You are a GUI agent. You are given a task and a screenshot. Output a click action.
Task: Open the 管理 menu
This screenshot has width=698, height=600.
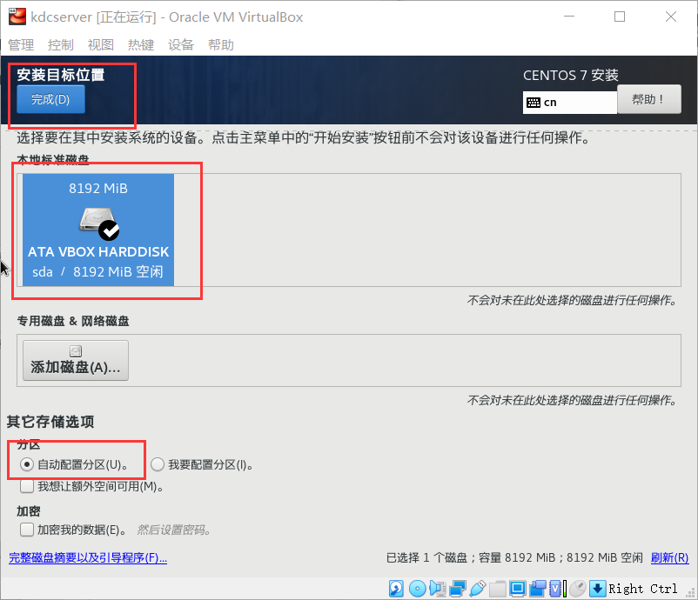tap(21, 44)
